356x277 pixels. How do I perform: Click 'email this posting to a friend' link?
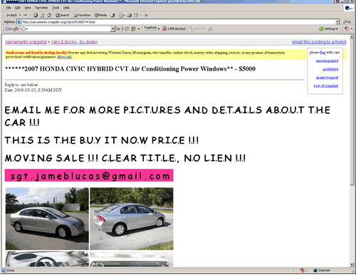point(319,42)
